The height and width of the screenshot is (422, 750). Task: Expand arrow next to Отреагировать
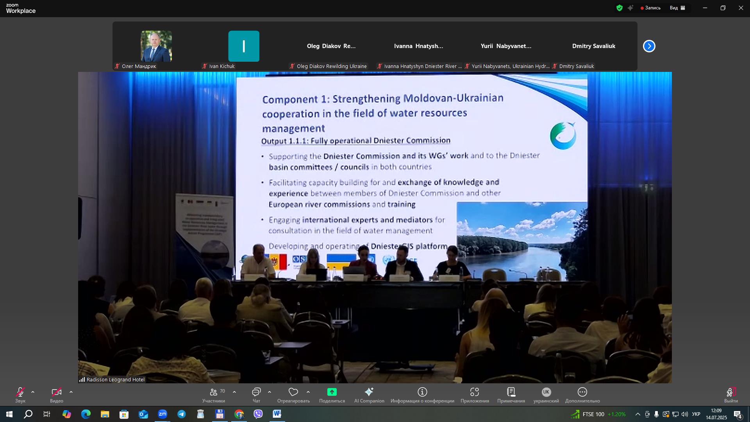tap(308, 392)
